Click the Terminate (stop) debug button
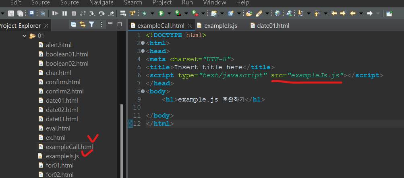404x178 pixels. coord(74,13)
